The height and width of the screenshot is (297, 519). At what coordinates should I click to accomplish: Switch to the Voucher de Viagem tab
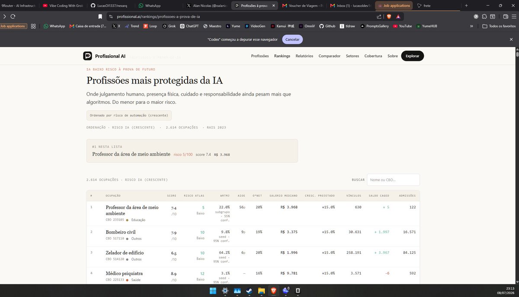point(302,6)
